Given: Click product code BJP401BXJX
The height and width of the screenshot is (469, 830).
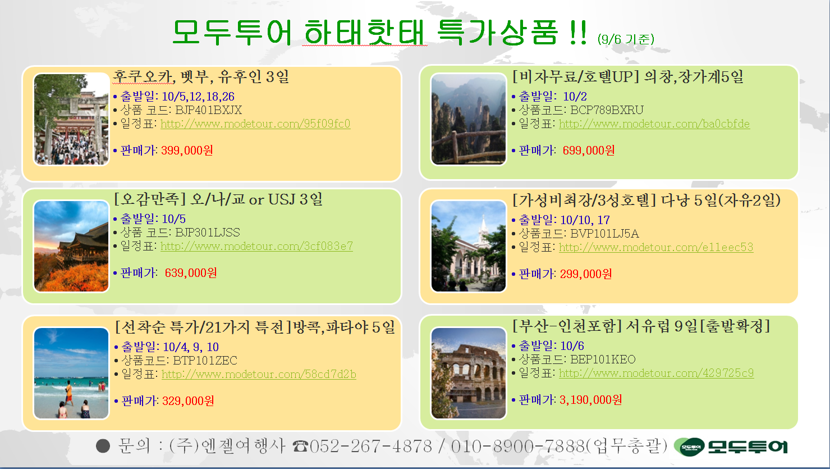Looking at the screenshot, I should (209, 110).
